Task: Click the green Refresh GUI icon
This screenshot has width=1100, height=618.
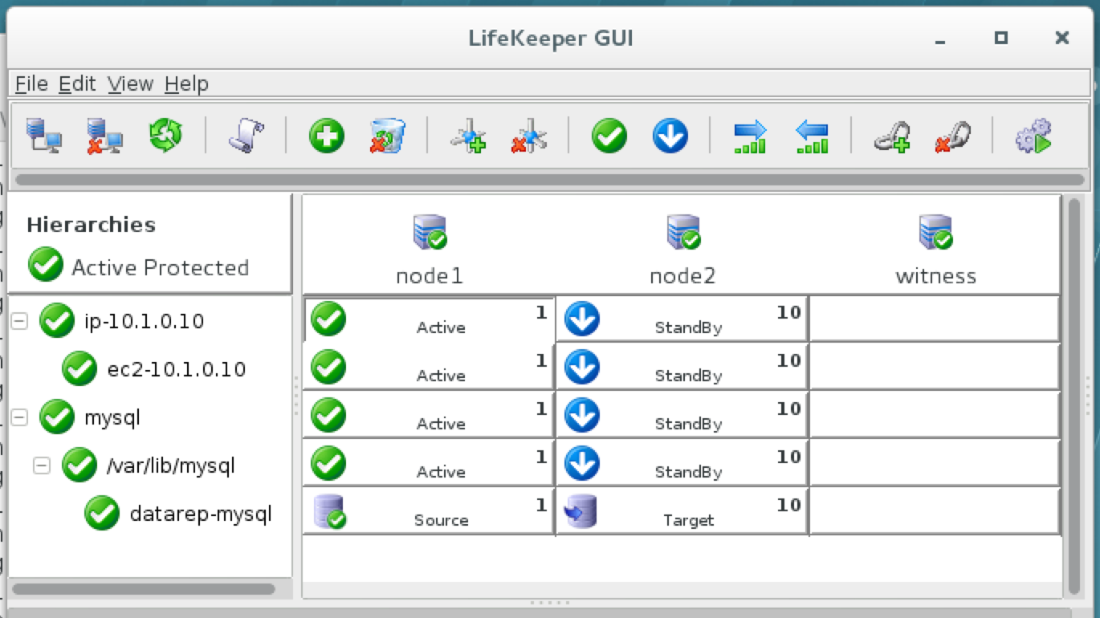Action: coord(165,135)
